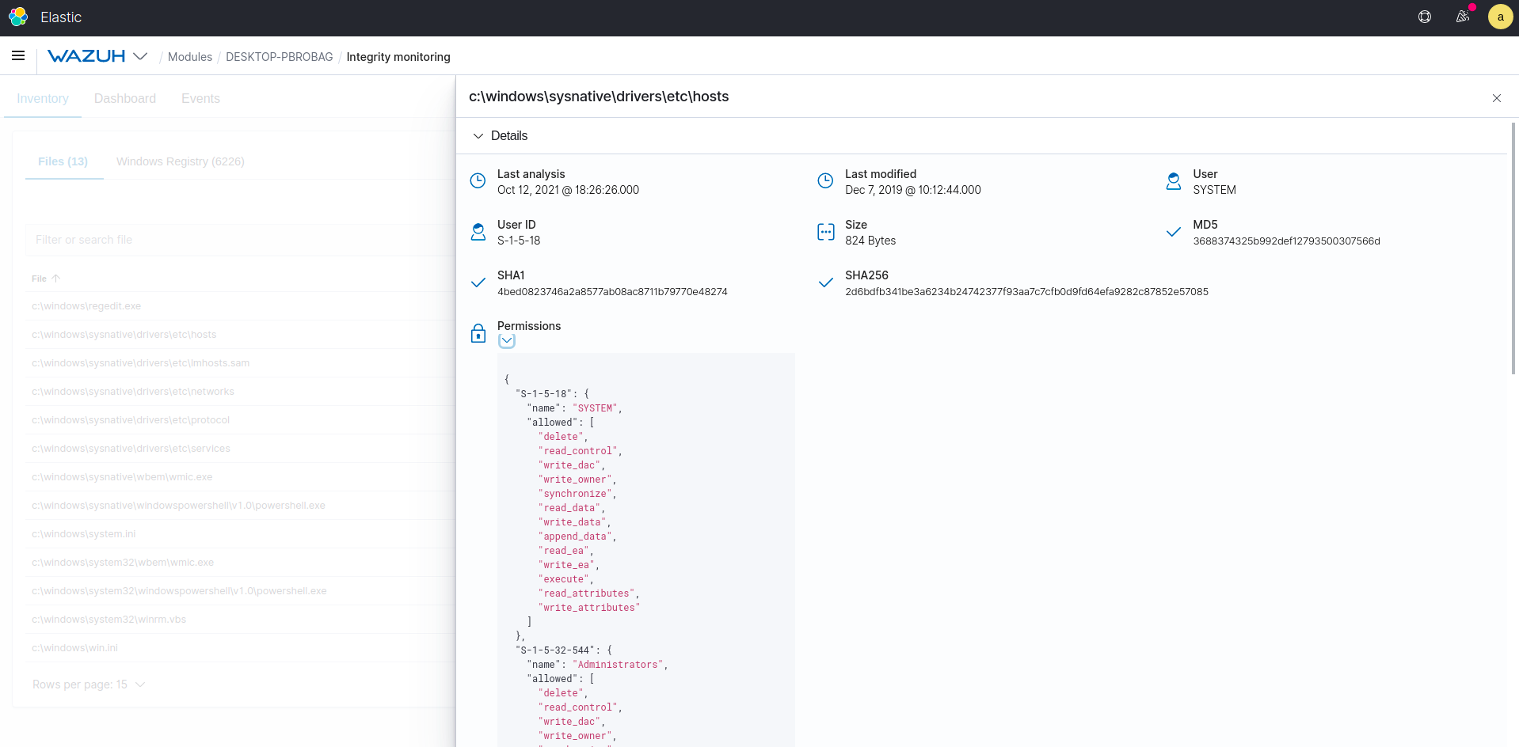This screenshot has width=1519, height=747.
Task: Switch to the Dashboard tab
Action: pos(125,98)
